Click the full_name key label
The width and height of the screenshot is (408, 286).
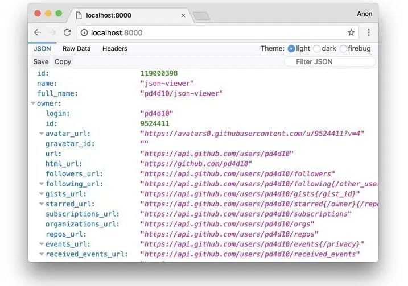(57, 94)
